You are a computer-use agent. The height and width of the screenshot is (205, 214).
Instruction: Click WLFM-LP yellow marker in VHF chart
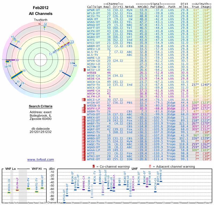pyautogui.click(x=17, y=190)
